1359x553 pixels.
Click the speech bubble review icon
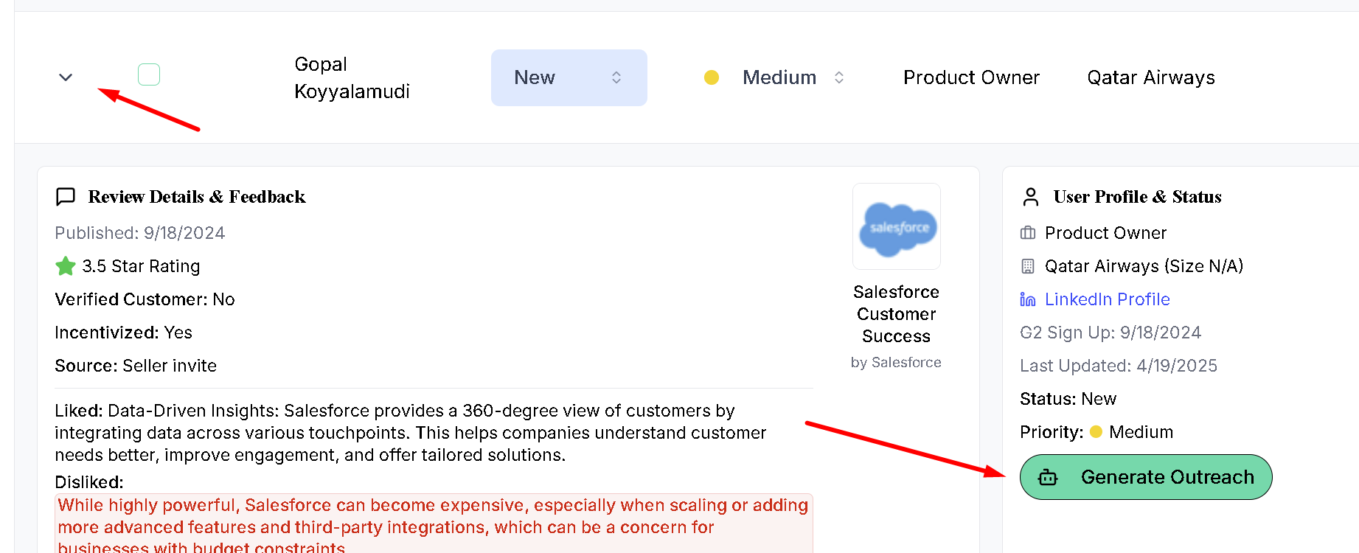66,197
